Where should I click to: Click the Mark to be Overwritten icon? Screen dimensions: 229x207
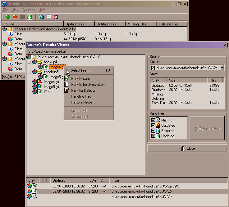(x=66, y=85)
